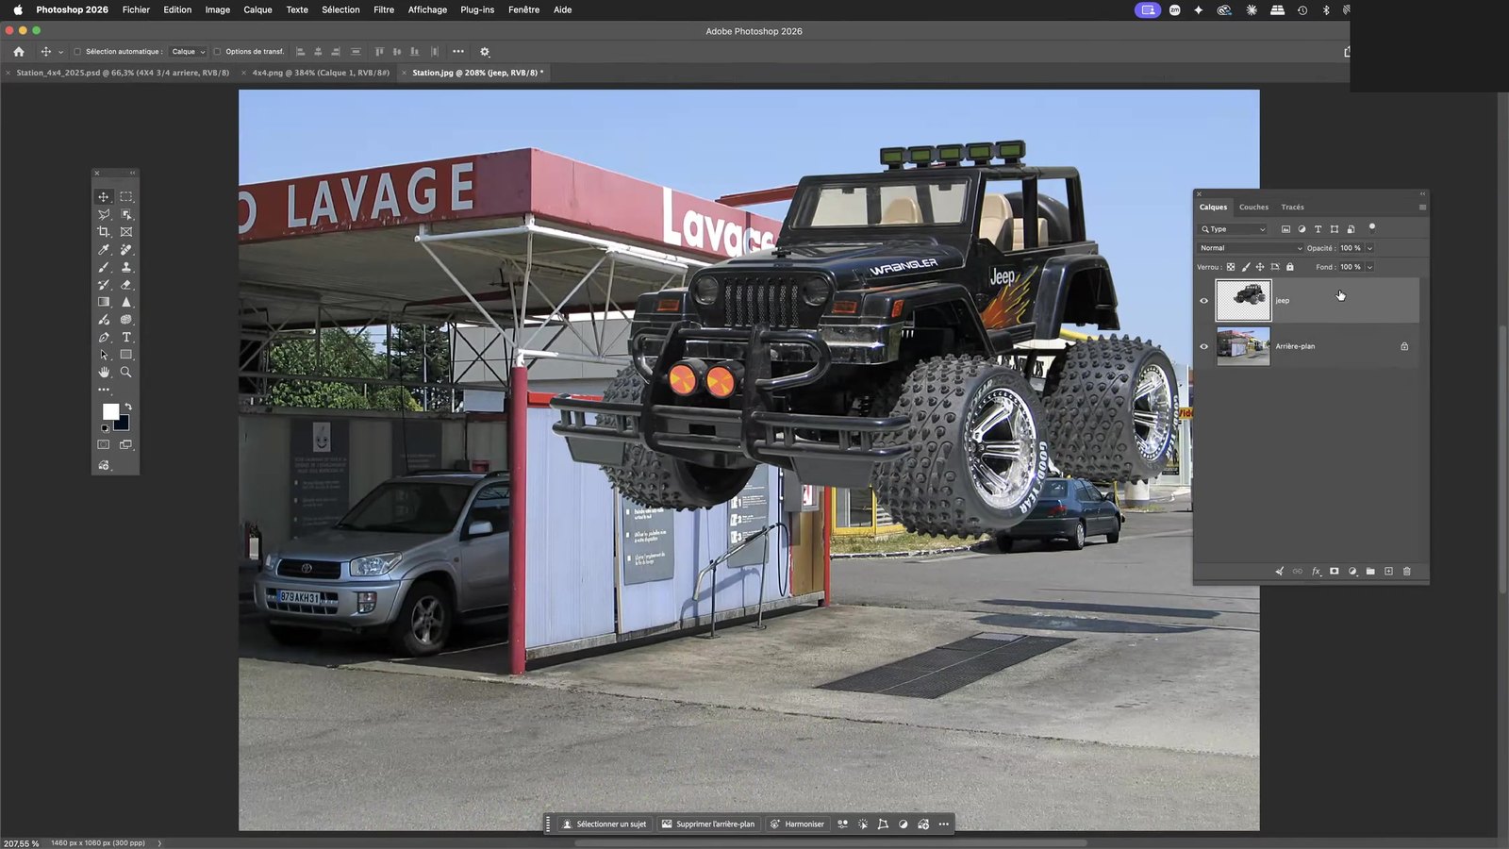Enable Sélection automatique checkbox
This screenshot has width=1509, height=849.
pos(77,52)
